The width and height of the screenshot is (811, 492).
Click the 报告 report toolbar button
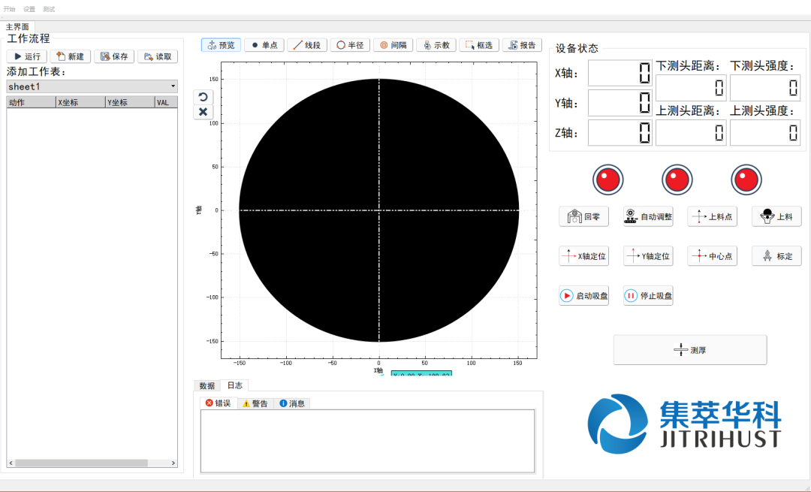point(521,45)
